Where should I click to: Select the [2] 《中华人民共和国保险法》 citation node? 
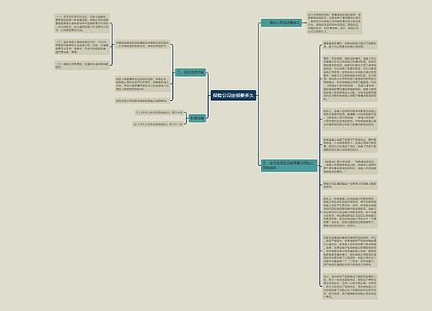click(158, 124)
